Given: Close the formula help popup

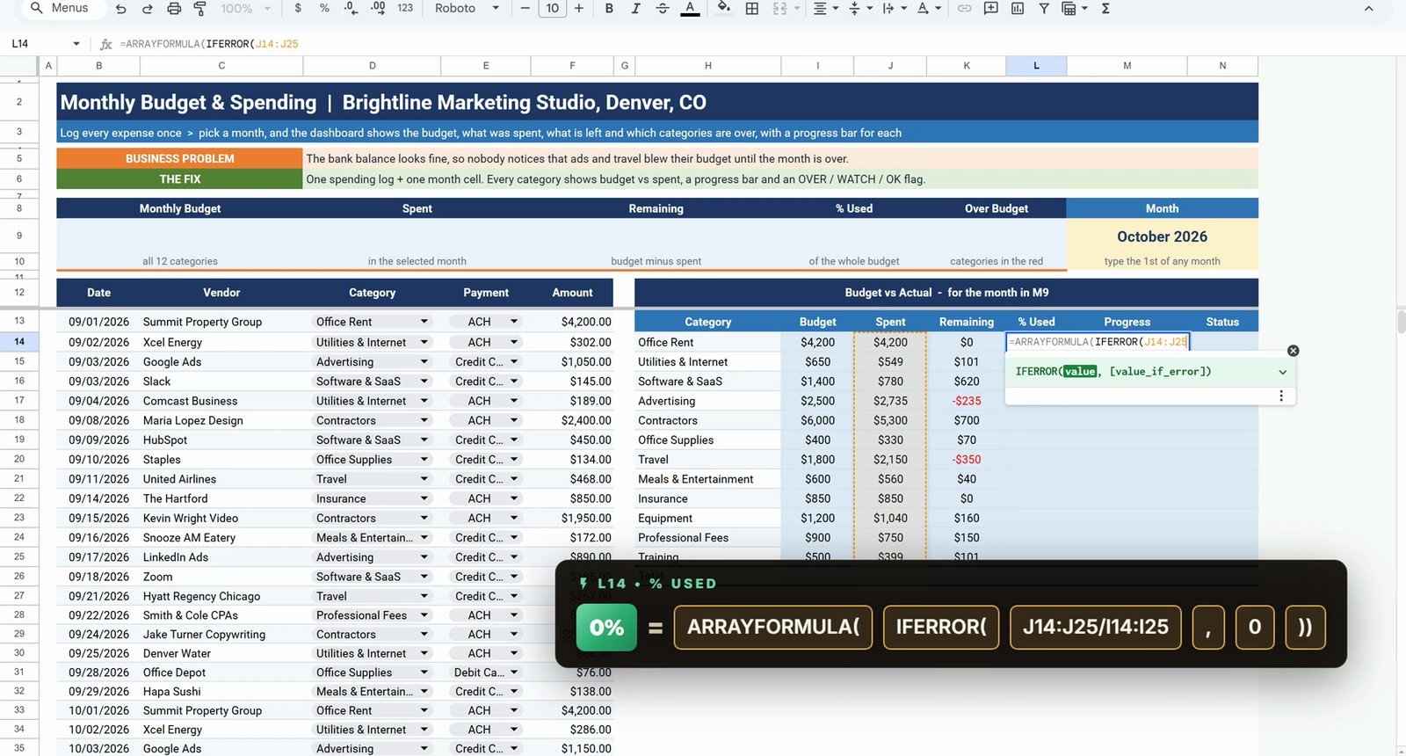Looking at the screenshot, I should coord(1293,351).
